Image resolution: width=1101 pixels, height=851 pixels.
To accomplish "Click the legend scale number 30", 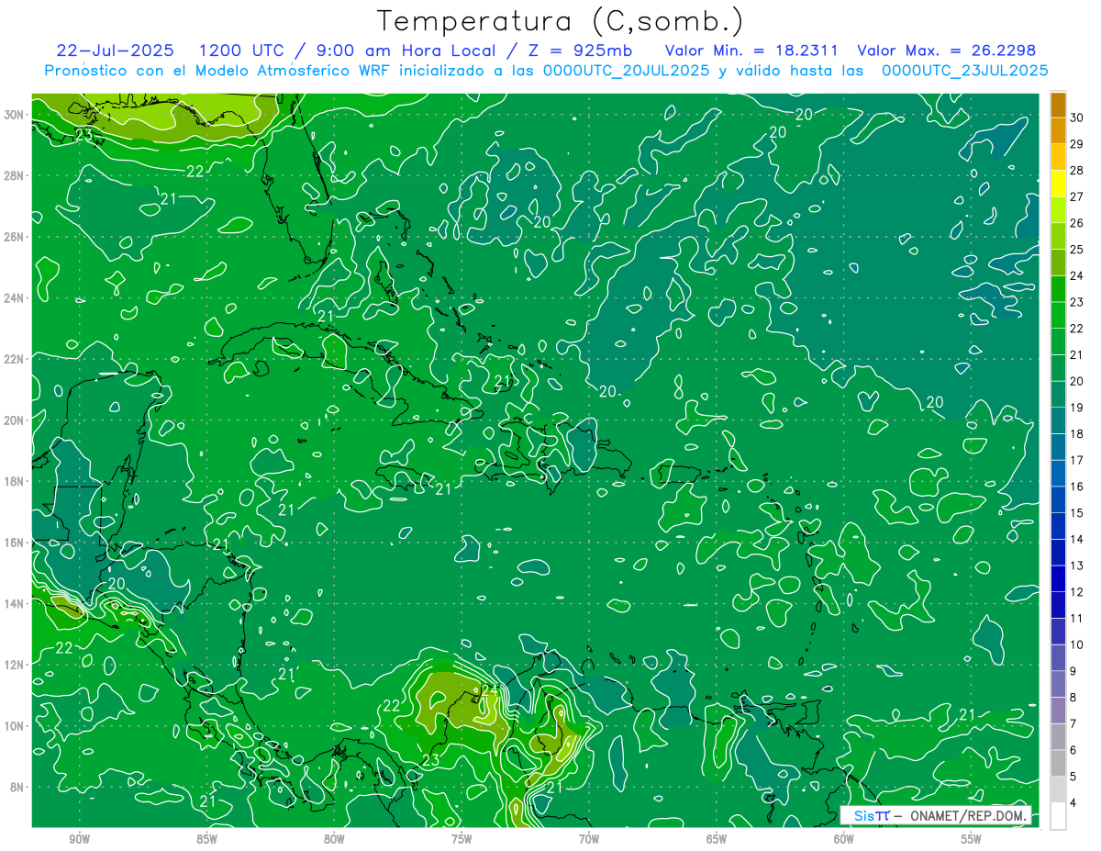I will coord(1077,118).
